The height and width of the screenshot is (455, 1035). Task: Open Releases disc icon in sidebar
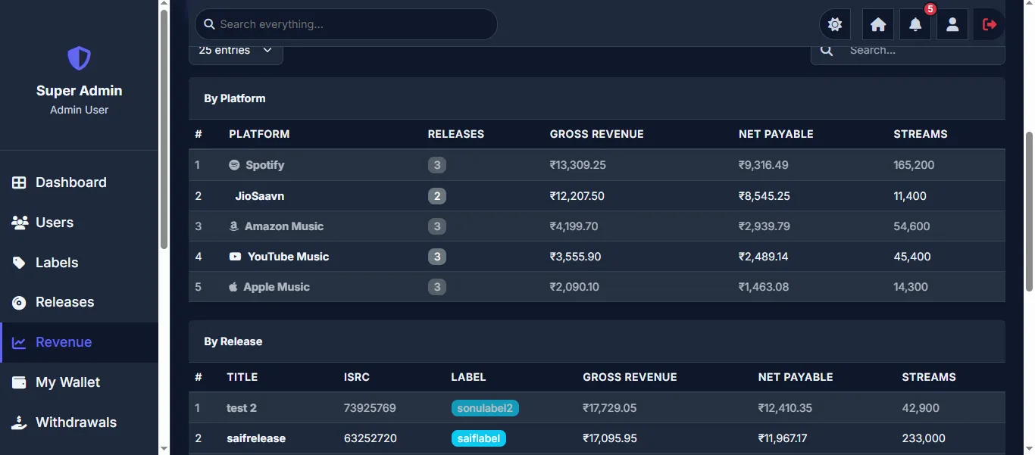tap(20, 303)
